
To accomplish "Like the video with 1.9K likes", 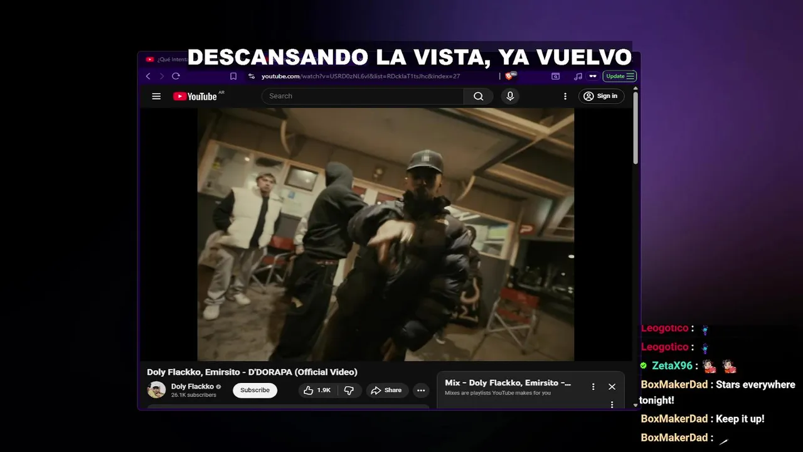I will [317, 390].
